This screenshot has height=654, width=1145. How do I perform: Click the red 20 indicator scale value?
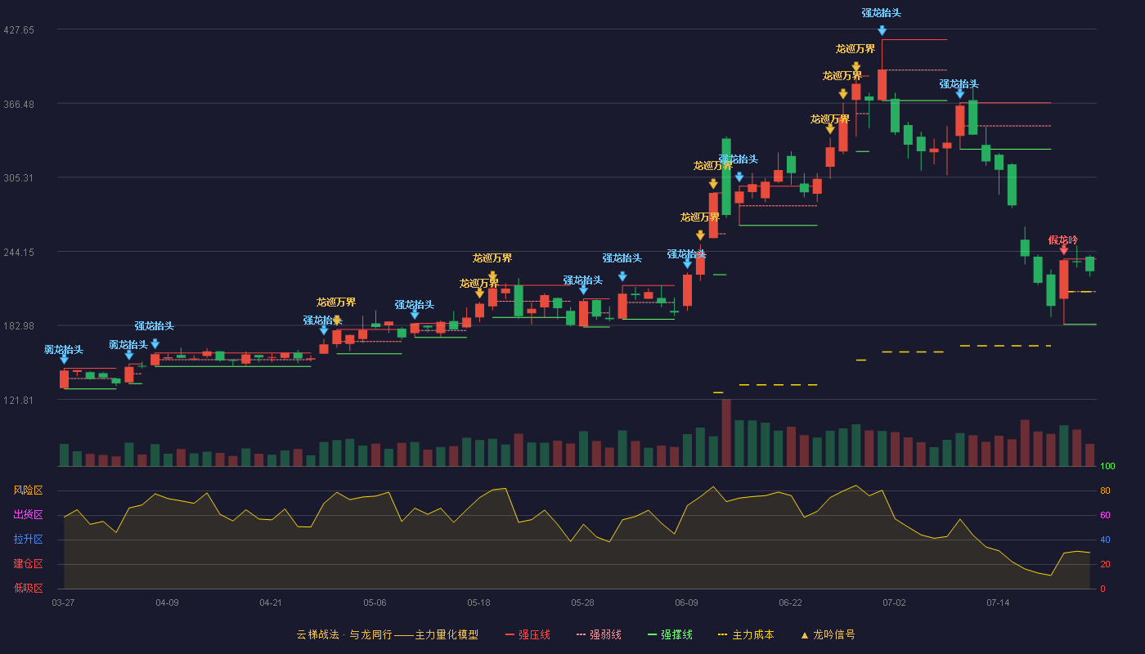click(1105, 564)
